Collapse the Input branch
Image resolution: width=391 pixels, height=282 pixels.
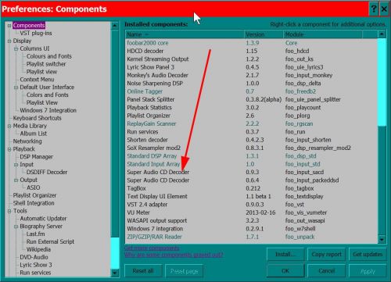tap(16, 165)
